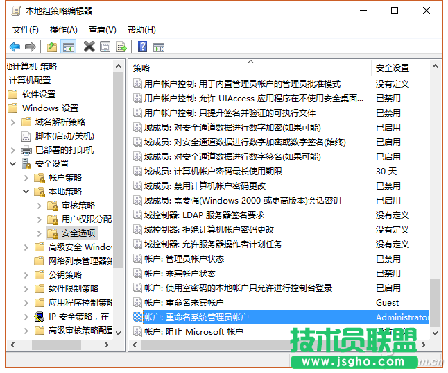This screenshot has width=448, height=373.
Task: Open the 操作(A) menu
Action: (64, 30)
